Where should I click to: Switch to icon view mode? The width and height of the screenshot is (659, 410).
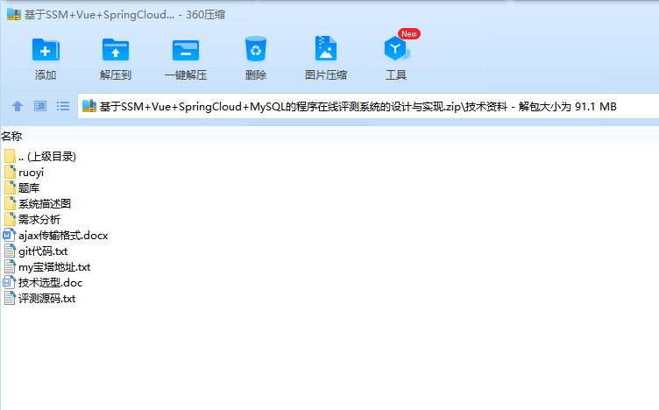tap(40, 106)
